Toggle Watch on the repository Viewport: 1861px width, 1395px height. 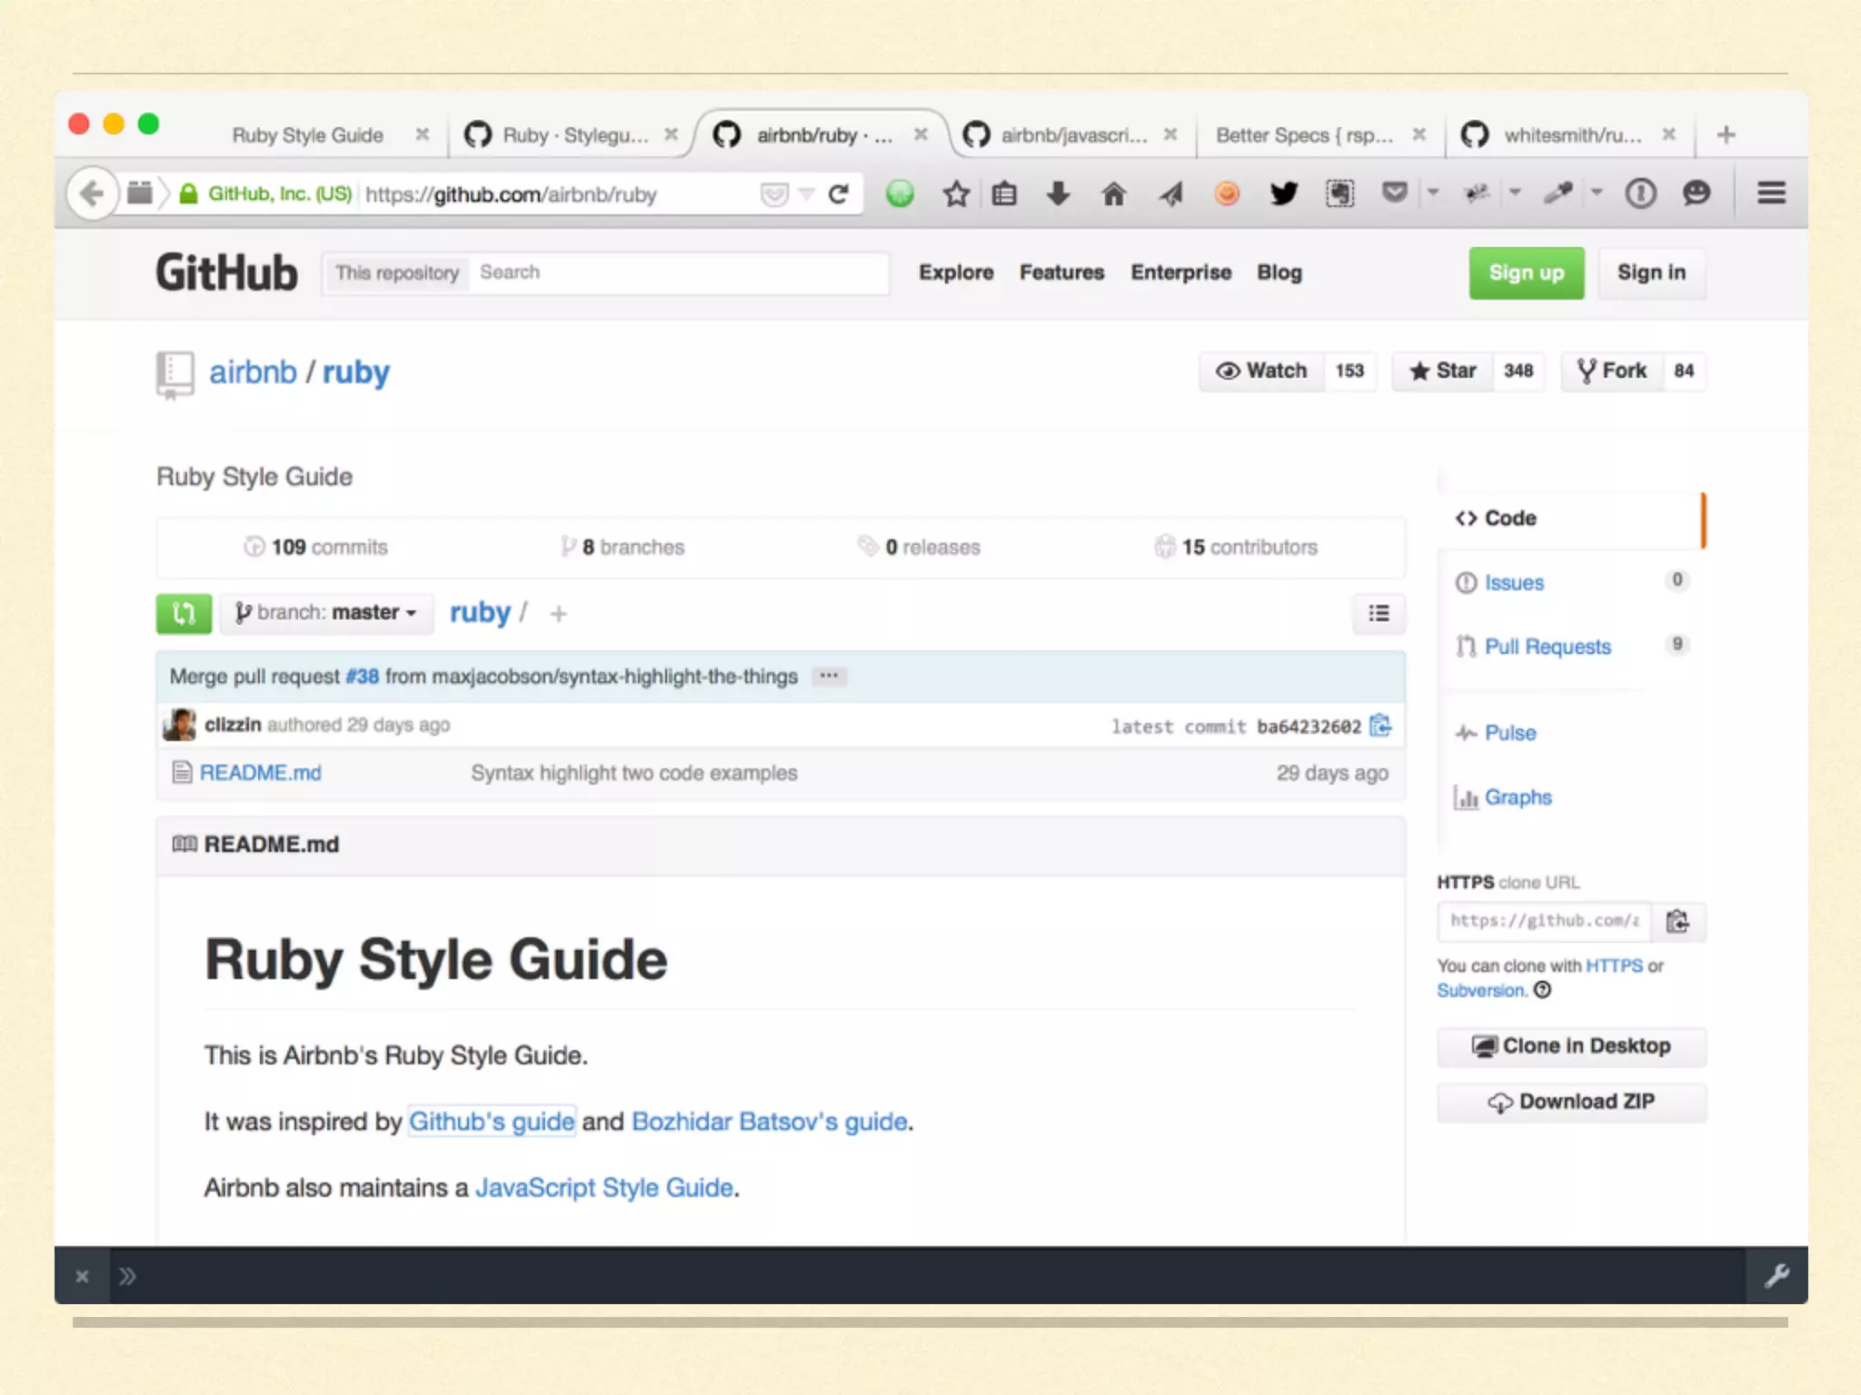tap(1262, 371)
